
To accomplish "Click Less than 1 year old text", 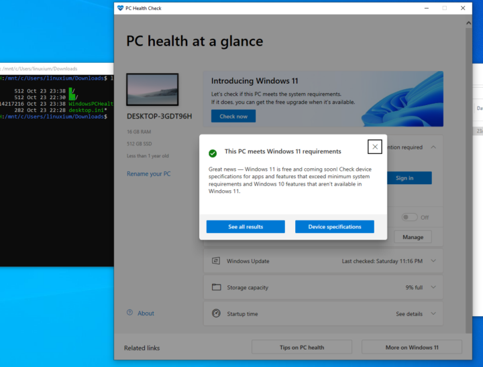I will pyautogui.click(x=148, y=155).
